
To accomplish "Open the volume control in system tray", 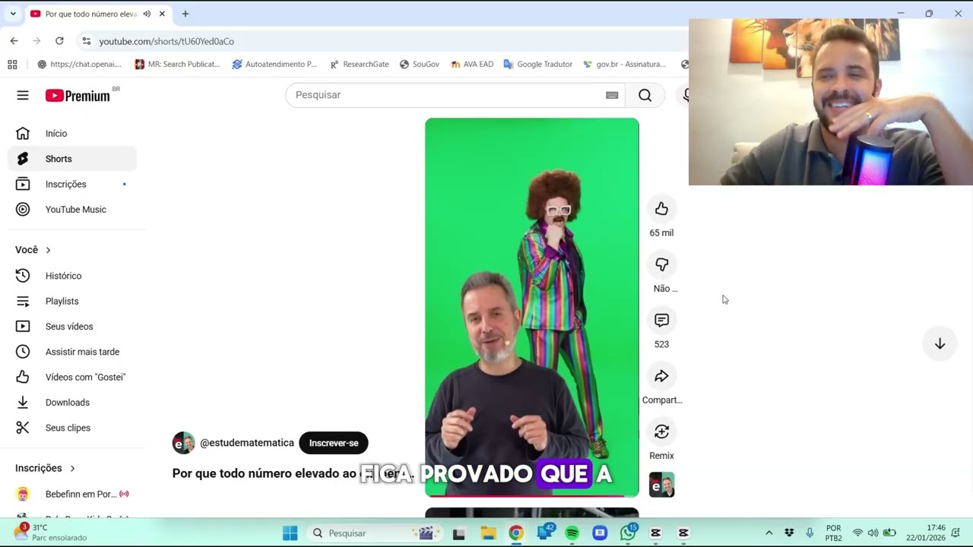I will pyautogui.click(x=873, y=533).
